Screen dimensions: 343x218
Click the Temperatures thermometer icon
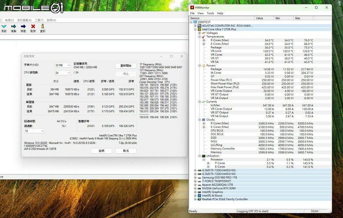204,36
